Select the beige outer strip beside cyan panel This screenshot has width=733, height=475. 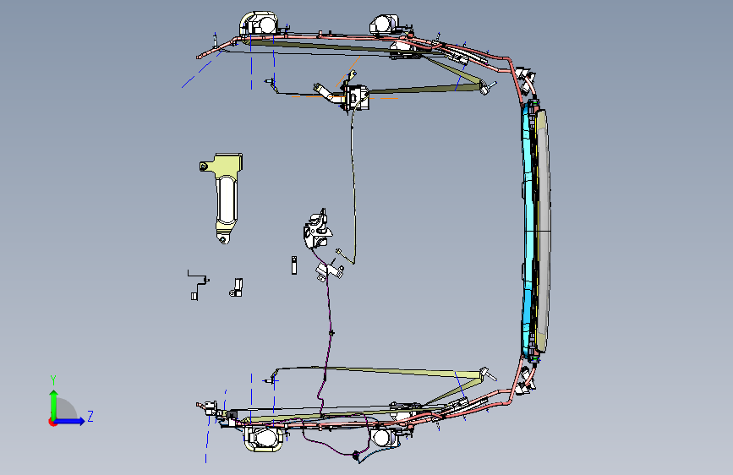(x=544, y=231)
